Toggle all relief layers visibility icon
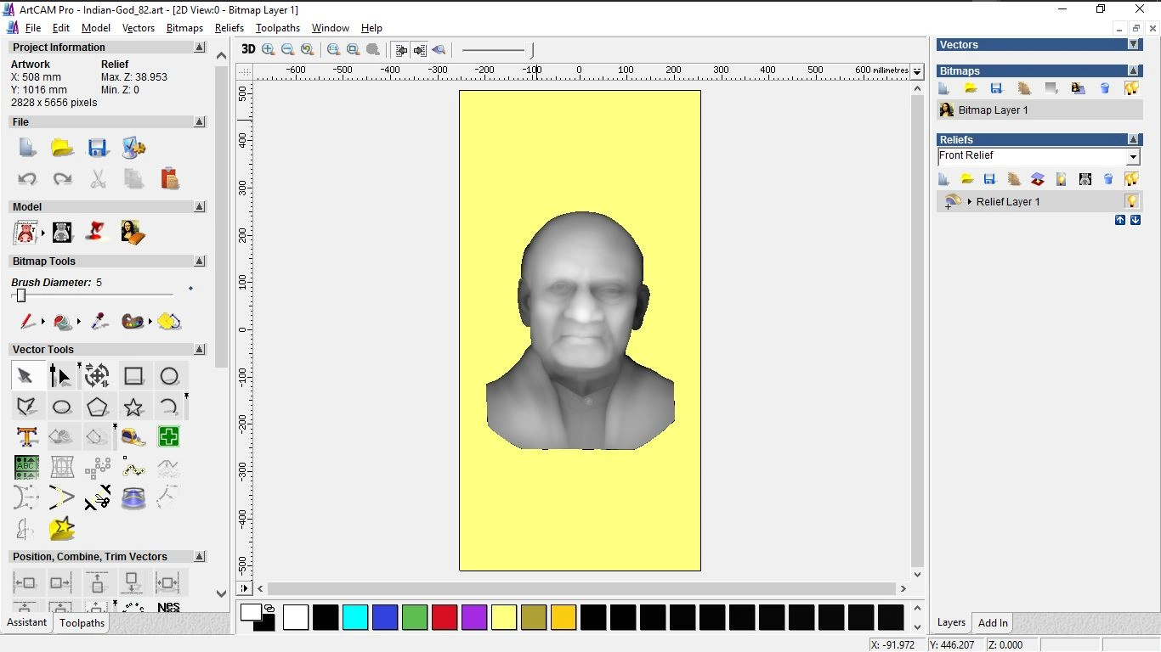The image size is (1161, 652). pyautogui.click(x=1132, y=179)
